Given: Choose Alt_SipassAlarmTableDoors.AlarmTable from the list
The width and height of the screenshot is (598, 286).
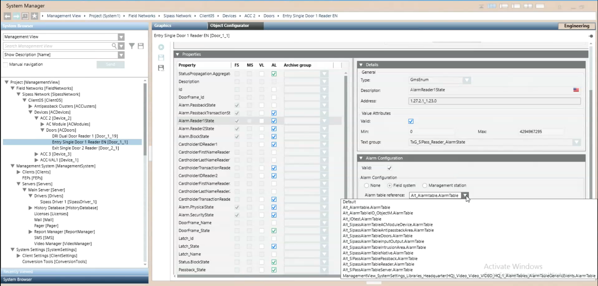Looking at the screenshot, I should [377, 236].
